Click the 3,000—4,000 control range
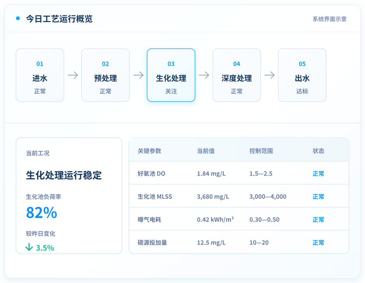This screenshot has height=283, width=365. pyautogui.click(x=268, y=197)
